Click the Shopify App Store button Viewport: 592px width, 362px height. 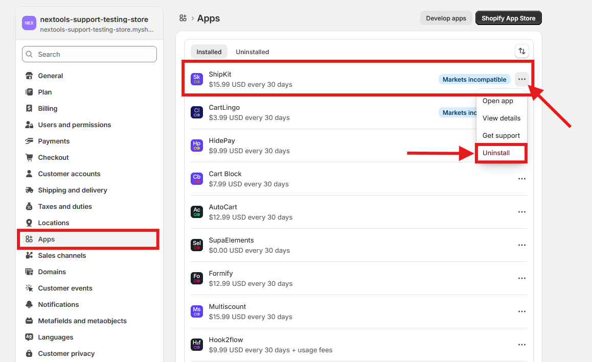(x=508, y=18)
